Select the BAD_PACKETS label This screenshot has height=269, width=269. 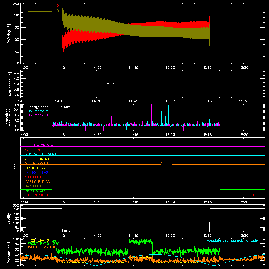click(37, 195)
